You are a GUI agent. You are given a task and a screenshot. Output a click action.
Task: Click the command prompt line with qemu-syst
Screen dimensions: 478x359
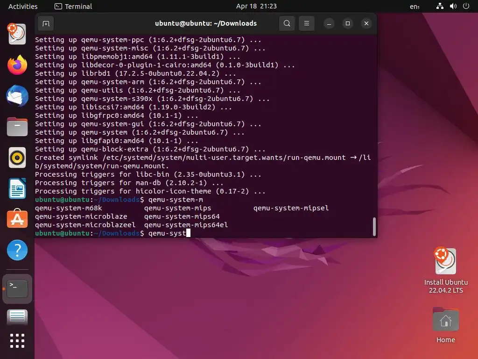point(112,233)
